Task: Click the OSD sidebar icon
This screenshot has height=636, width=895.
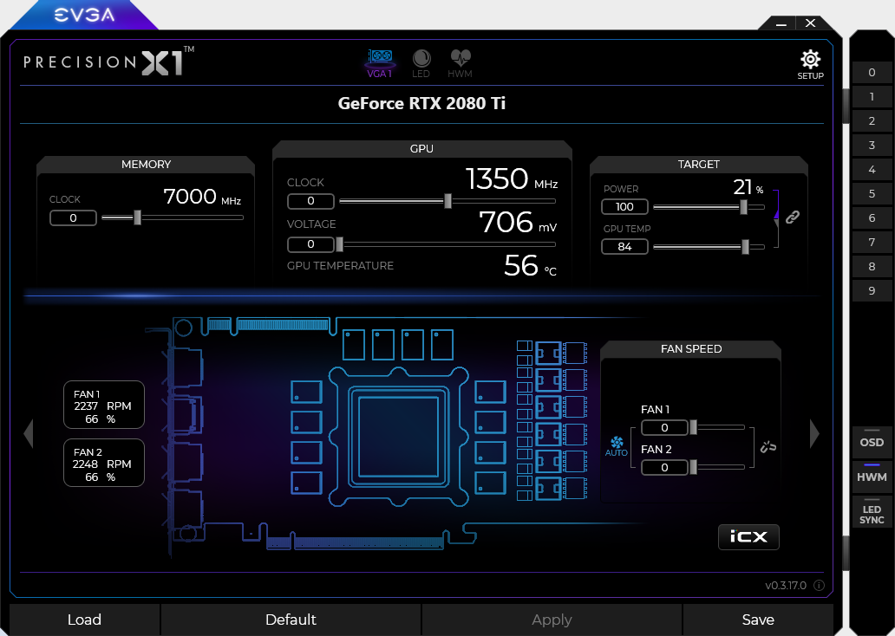Action: click(872, 441)
